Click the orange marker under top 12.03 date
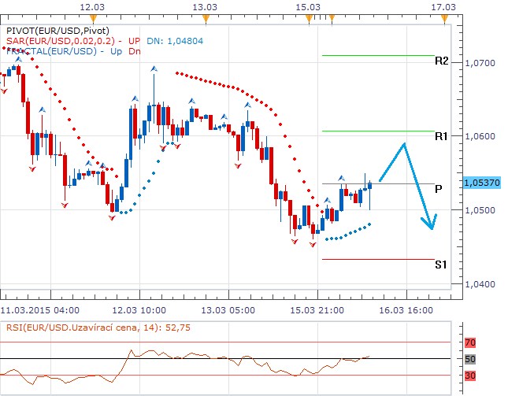The width and height of the screenshot is (508, 396). point(94,17)
